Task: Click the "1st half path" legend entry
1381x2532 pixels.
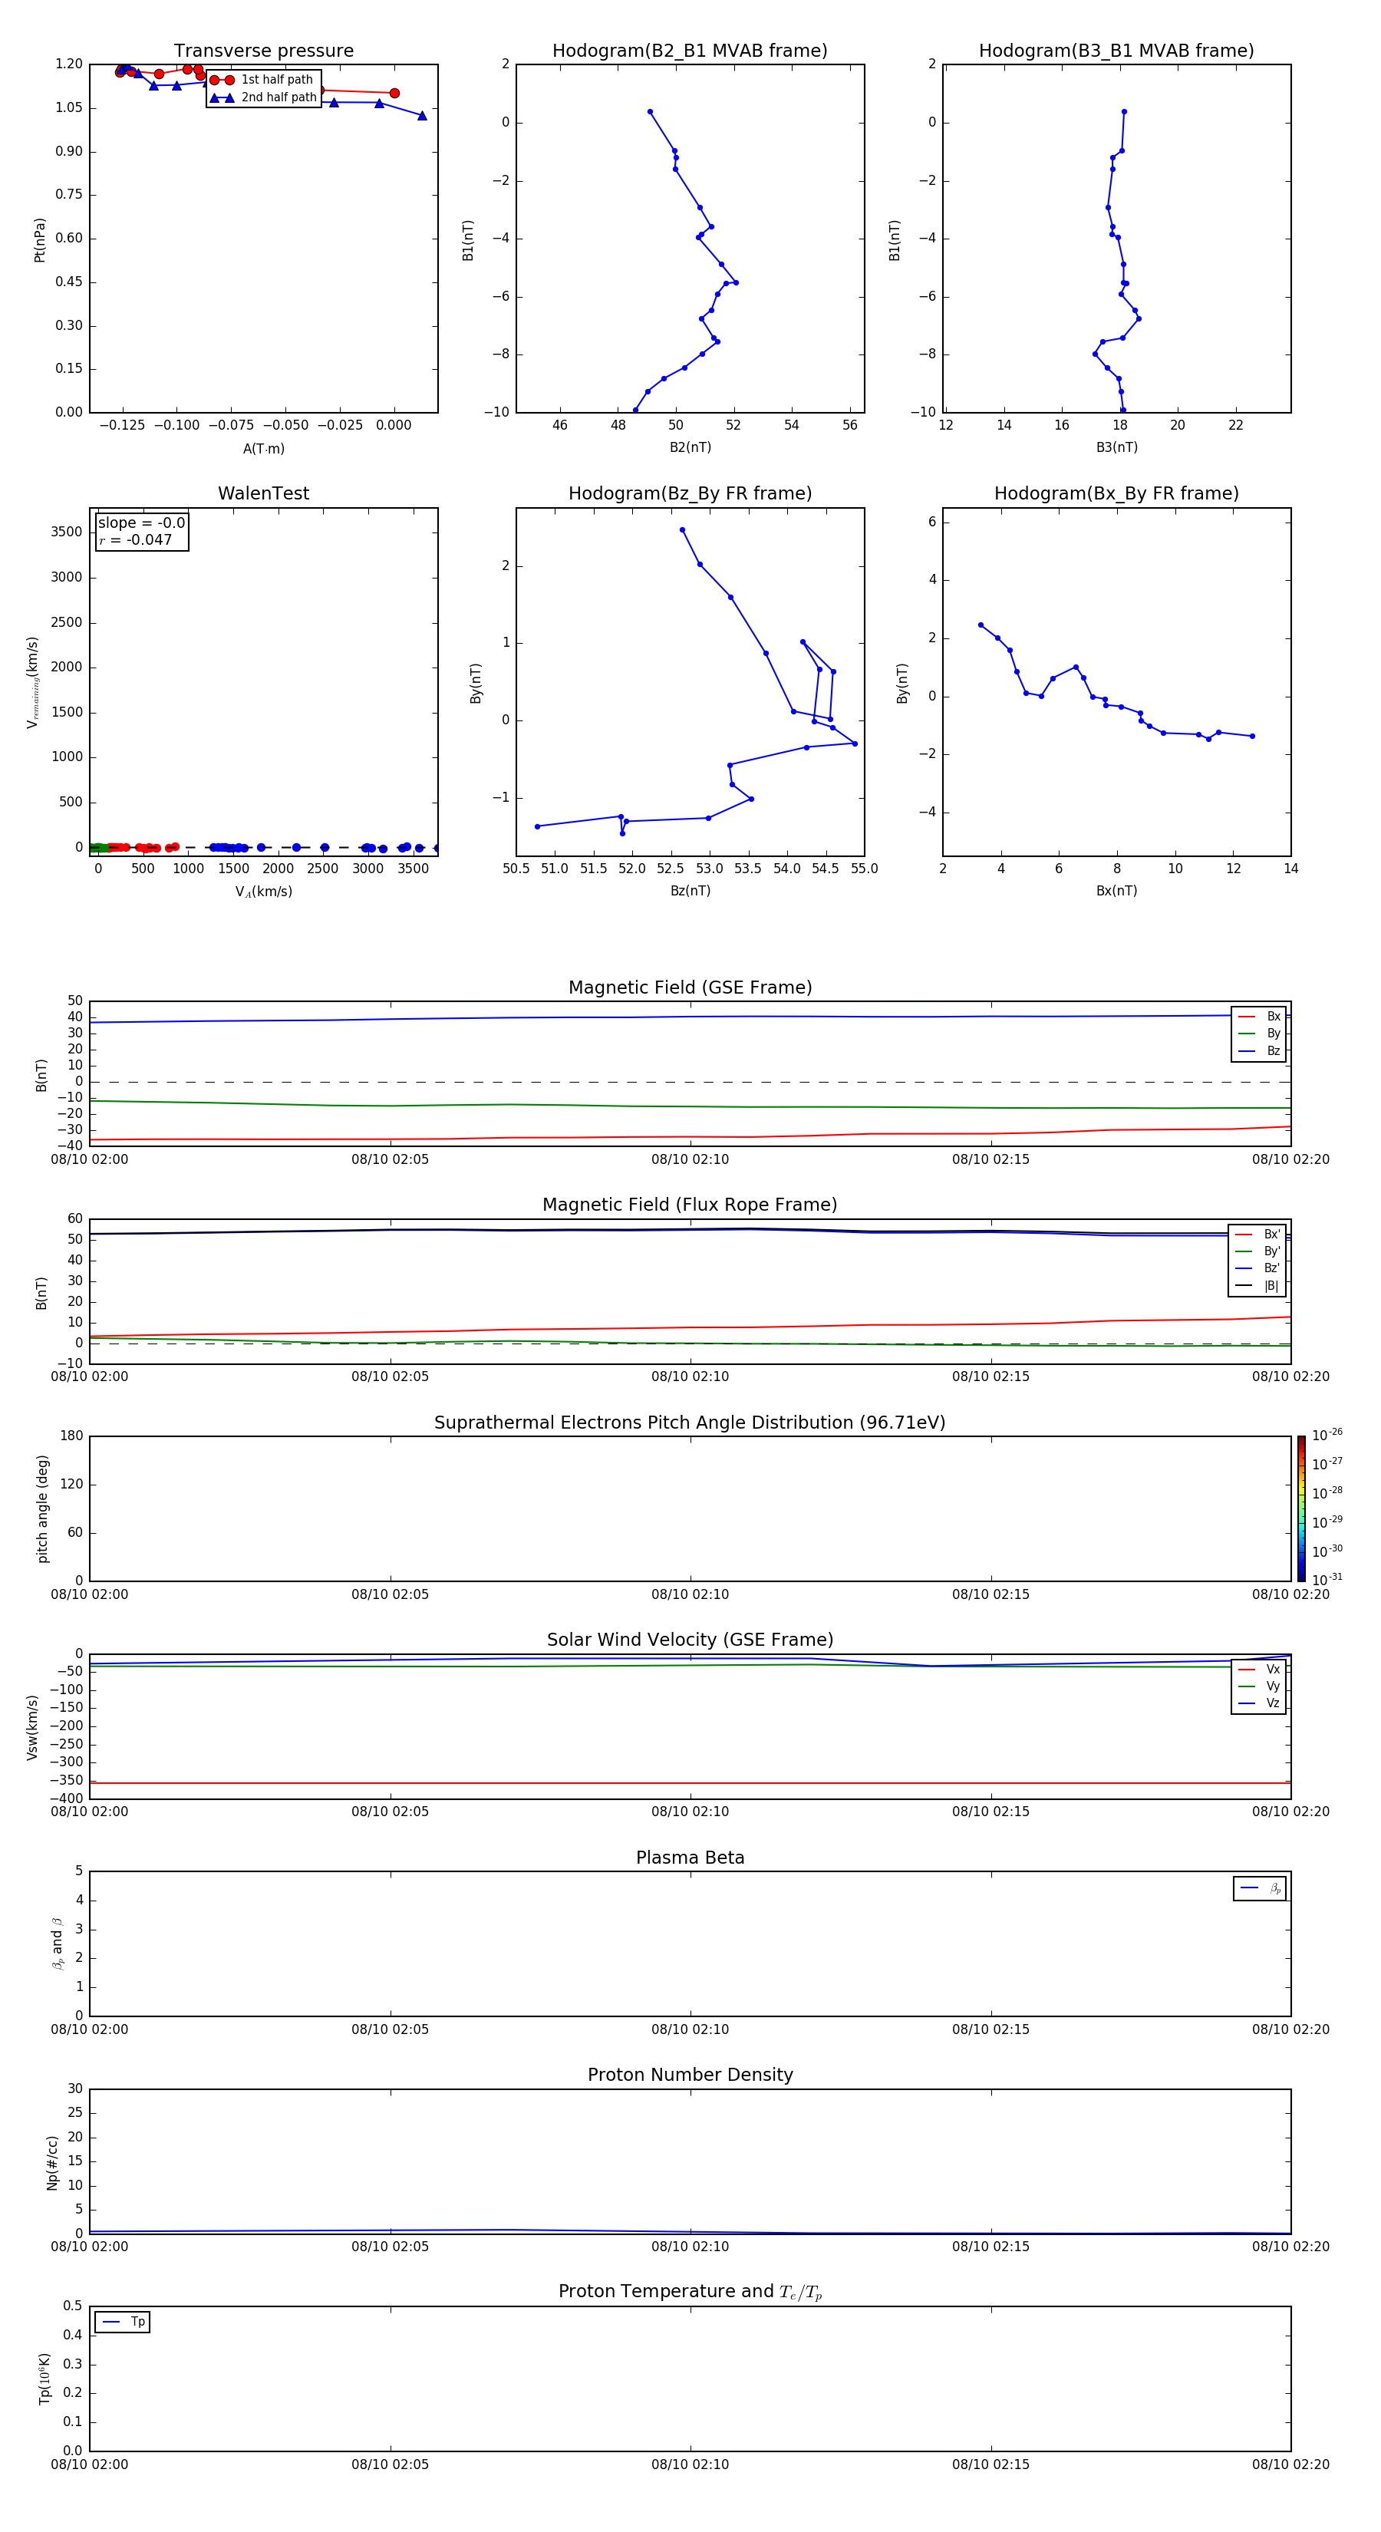Action: (262, 80)
